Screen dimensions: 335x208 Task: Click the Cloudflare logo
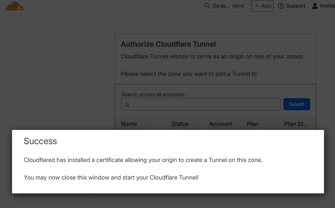pyautogui.click(x=14, y=6)
